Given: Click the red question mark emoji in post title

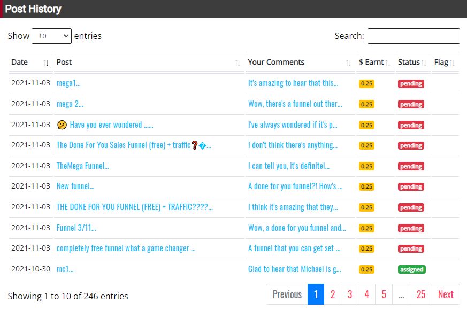Looking at the screenshot, I should coord(195,145).
